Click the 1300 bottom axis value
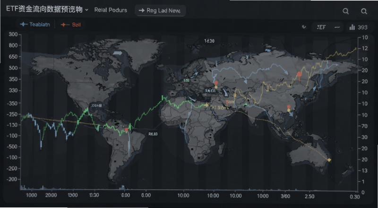Viewport: 378px width, 208px height. point(72,195)
